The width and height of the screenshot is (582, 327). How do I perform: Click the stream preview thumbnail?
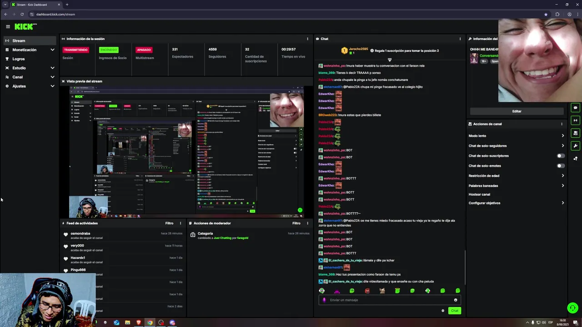pyautogui.click(x=186, y=152)
